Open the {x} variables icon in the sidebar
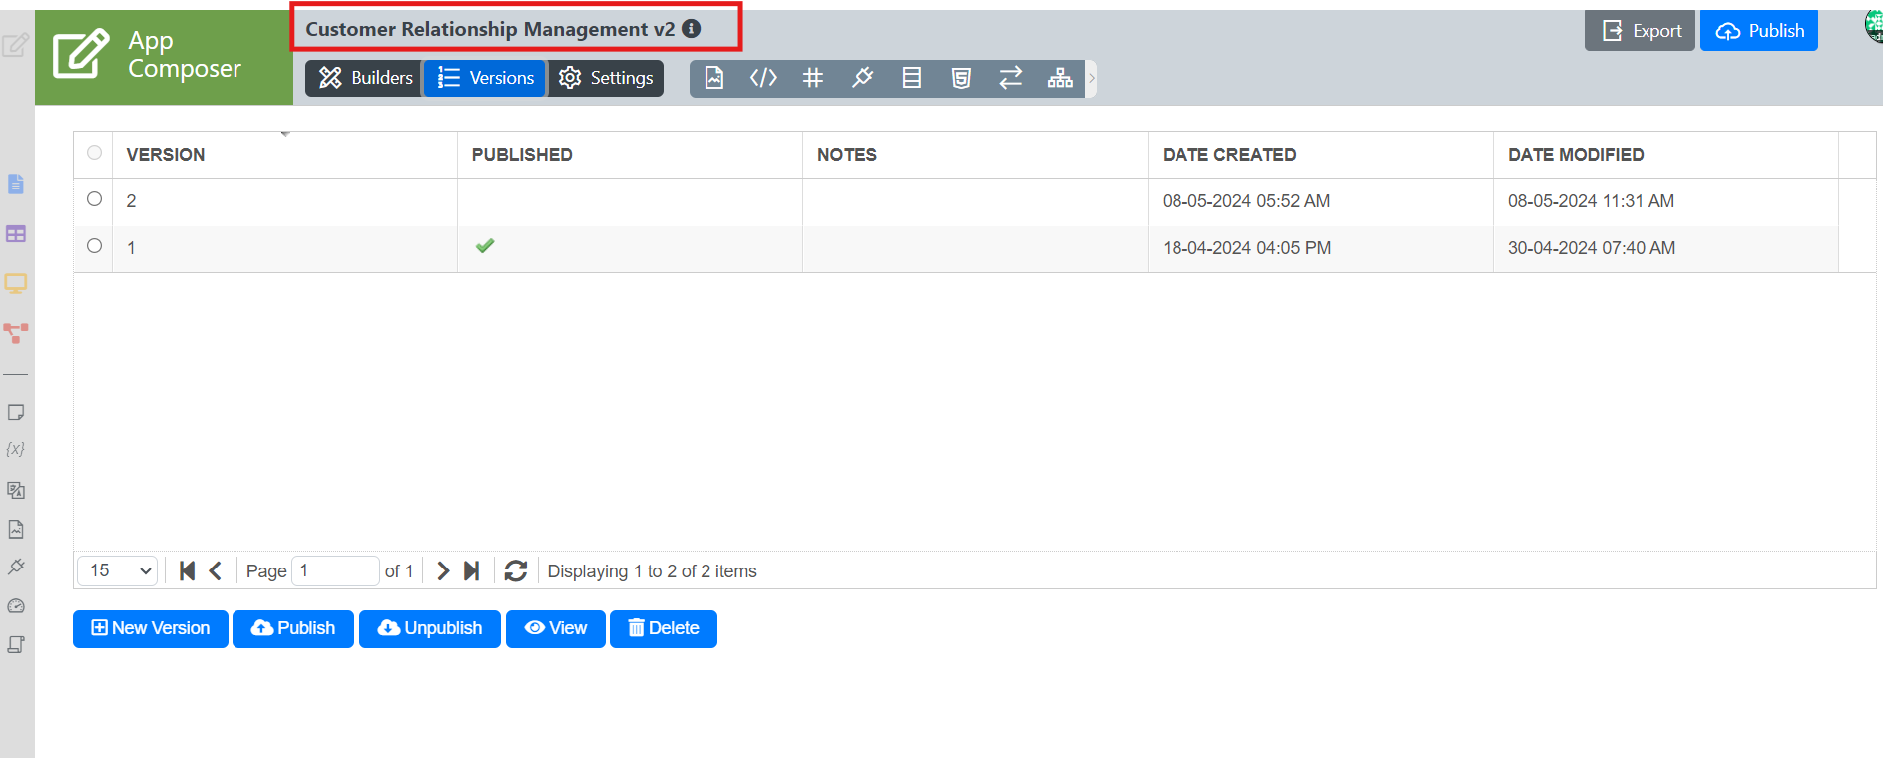 point(16,450)
